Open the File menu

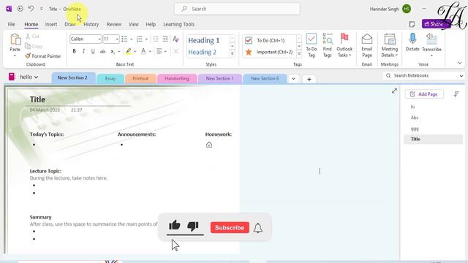[x=12, y=24]
